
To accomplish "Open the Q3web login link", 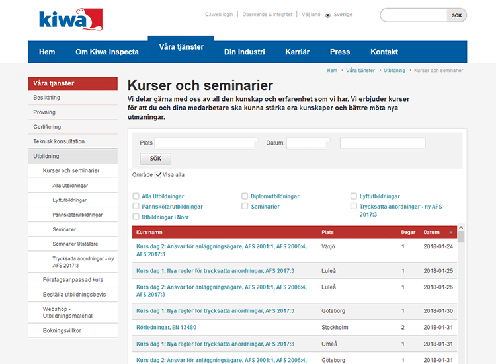I will pos(218,15).
